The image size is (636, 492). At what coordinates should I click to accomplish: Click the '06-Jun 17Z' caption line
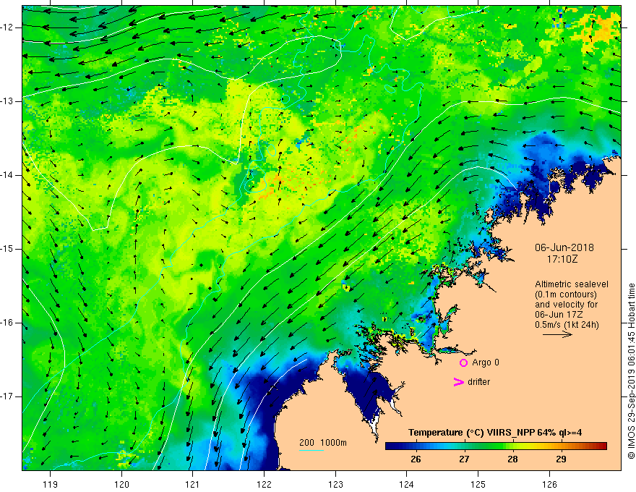561,315
